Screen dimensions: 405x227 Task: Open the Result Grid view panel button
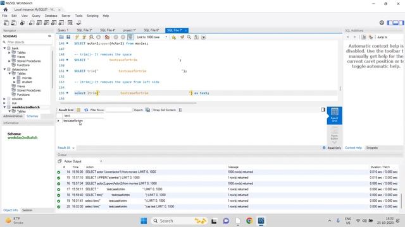335,115
